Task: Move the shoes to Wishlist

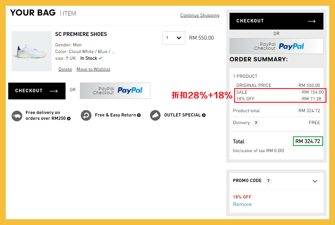Action: tap(93, 69)
